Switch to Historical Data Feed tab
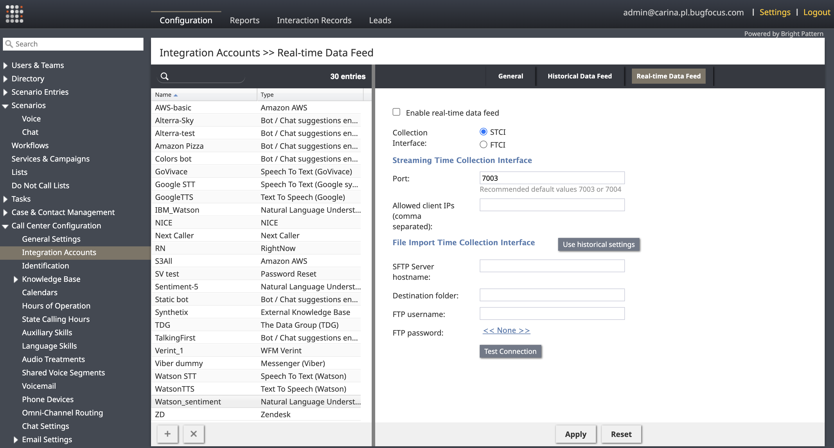 tap(579, 76)
